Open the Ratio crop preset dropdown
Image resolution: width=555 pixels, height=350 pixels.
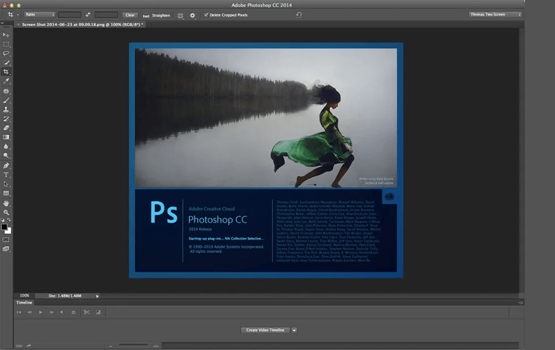40,15
